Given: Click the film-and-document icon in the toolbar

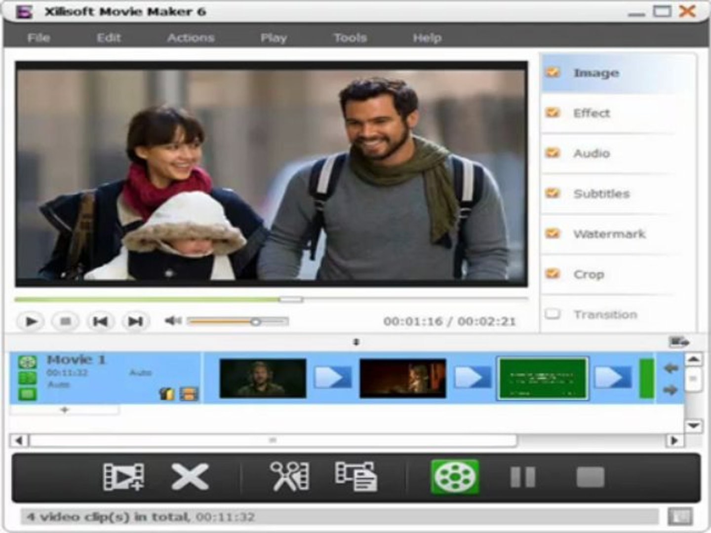Looking at the screenshot, I should point(356,477).
